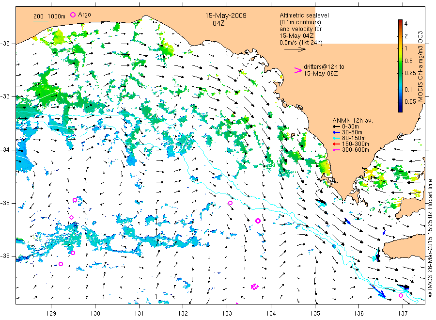
Task: Click the drifters@12h to label
Action: (324, 67)
